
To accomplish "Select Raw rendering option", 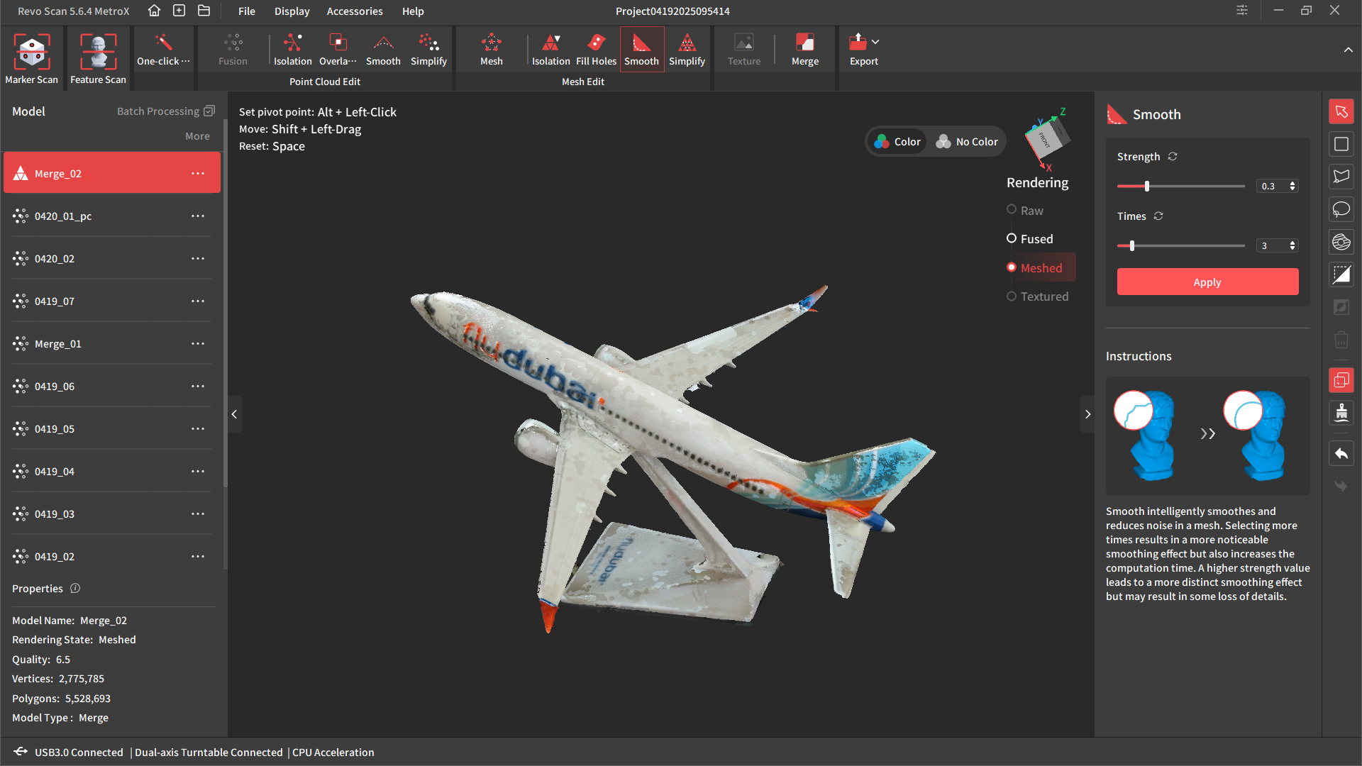I will pyautogui.click(x=1025, y=211).
